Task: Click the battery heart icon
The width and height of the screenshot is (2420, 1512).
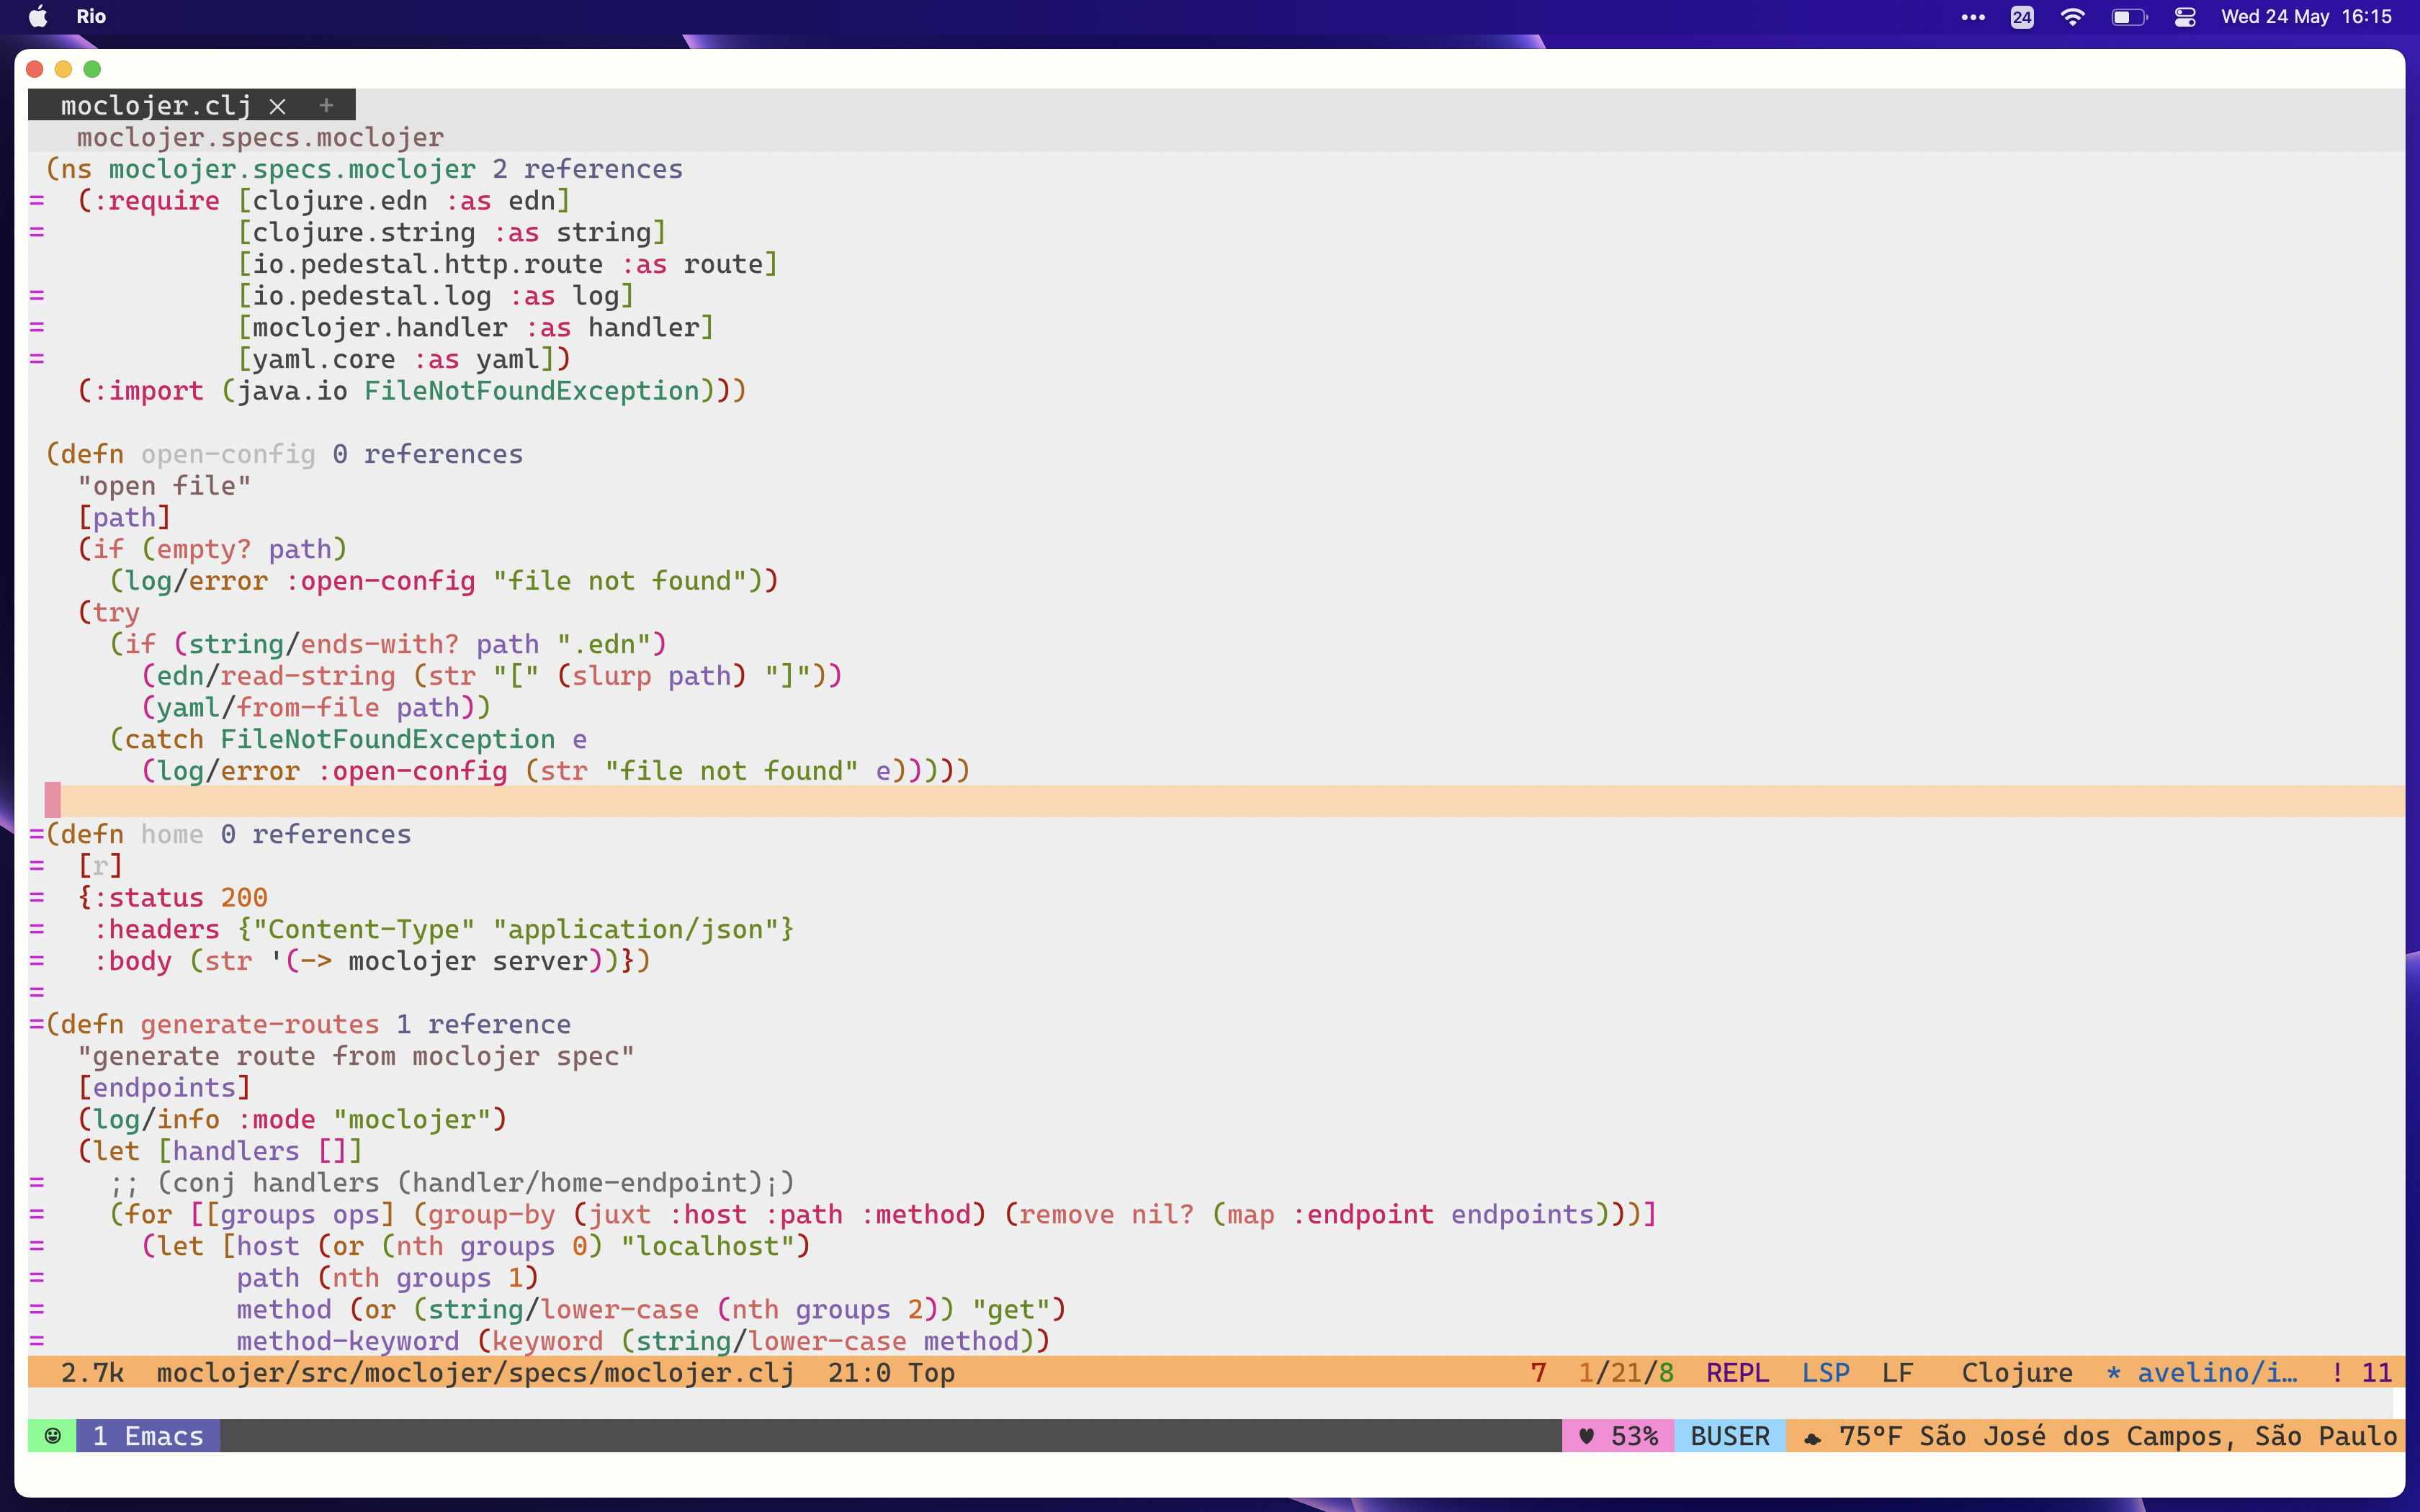Action: coord(1586,1436)
